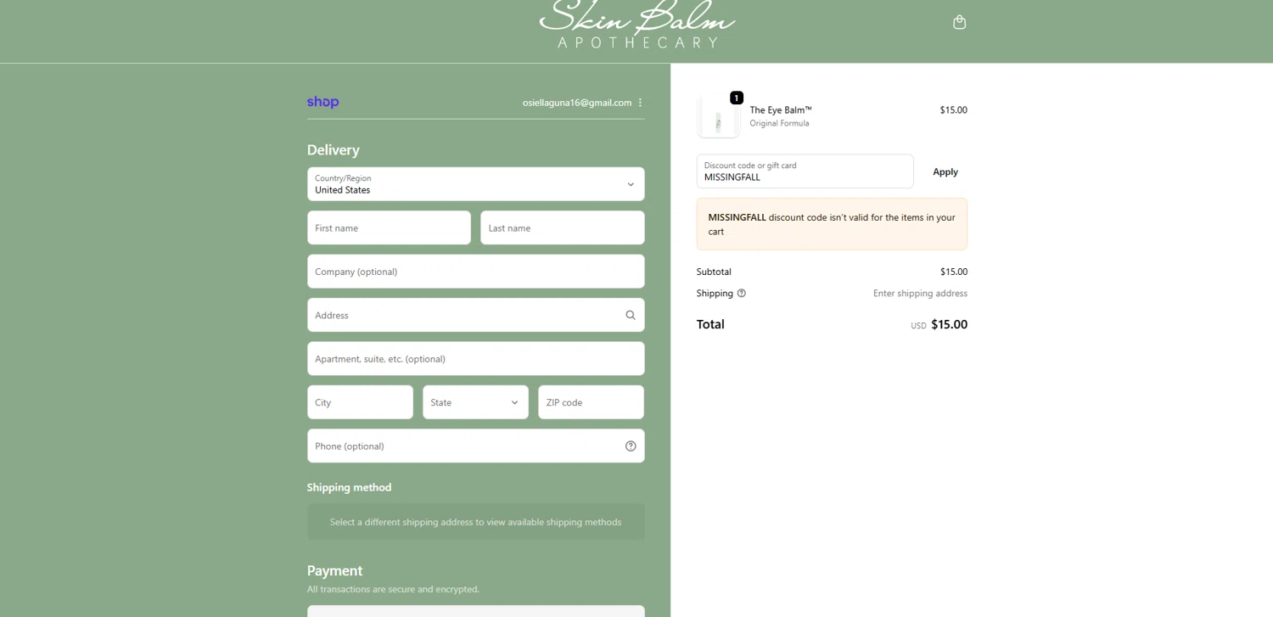Open the shopping bag cart icon
1273x617 pixels.
point(959,22)
